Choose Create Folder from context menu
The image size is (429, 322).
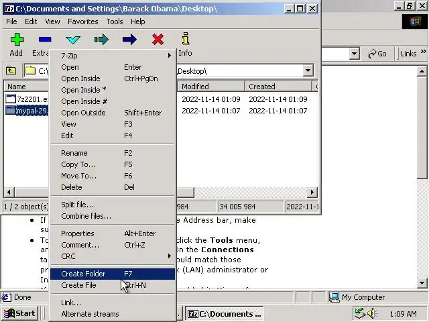(113, 274)
